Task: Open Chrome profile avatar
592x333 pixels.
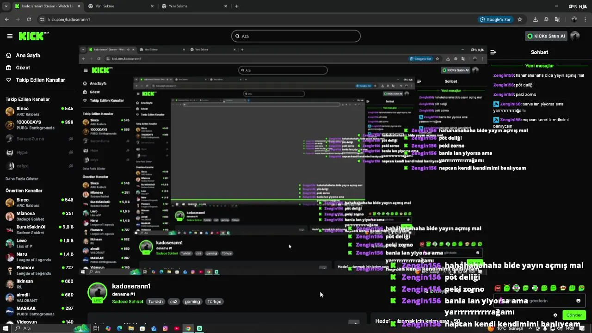Action: (x=574, y=19)
